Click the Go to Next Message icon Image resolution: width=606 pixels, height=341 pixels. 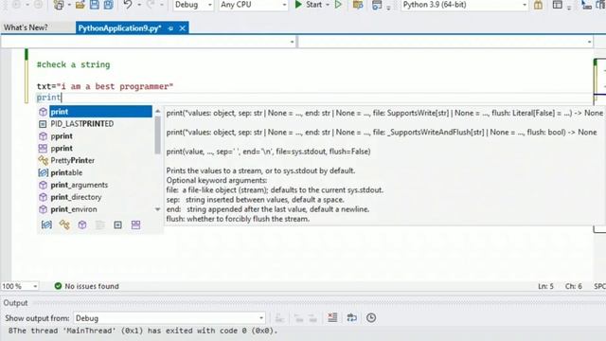click(x=312, y=318)
